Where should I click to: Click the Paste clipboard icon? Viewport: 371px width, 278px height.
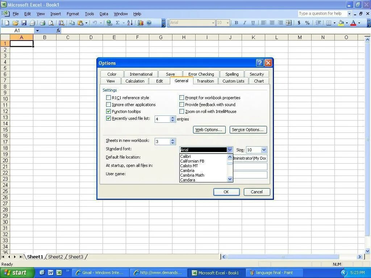click(80, 23)
